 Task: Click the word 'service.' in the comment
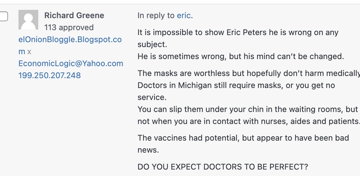(152, 97)
